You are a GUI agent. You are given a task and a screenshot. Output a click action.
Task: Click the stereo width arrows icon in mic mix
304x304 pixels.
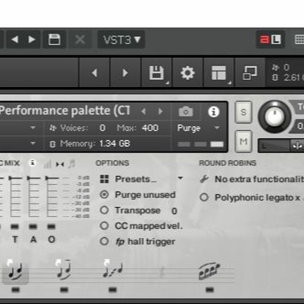click(60, 164)
